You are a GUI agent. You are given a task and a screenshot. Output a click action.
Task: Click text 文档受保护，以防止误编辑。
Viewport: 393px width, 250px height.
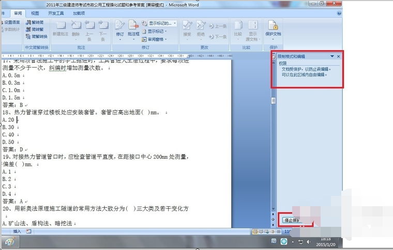(306, 69)
